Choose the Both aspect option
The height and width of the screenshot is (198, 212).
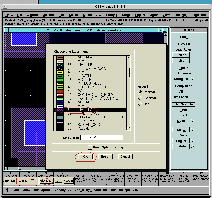(140, 104)
